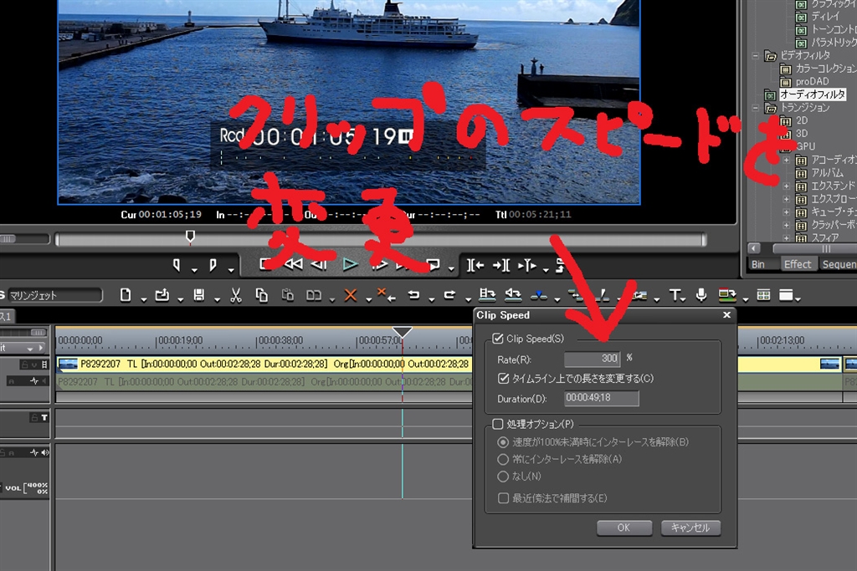Step to the previous frame
The height and width of the screenshot is (571, 857).
click(319, 265)
